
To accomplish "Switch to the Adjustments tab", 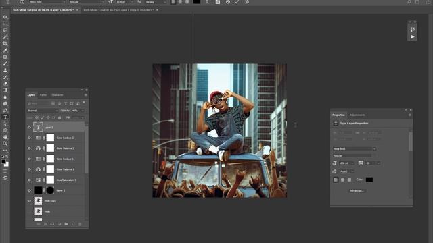I will 357,115.
